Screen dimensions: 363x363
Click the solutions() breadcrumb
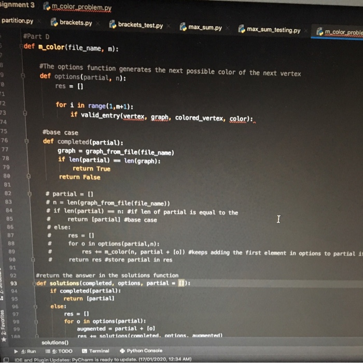pos(55,342)
